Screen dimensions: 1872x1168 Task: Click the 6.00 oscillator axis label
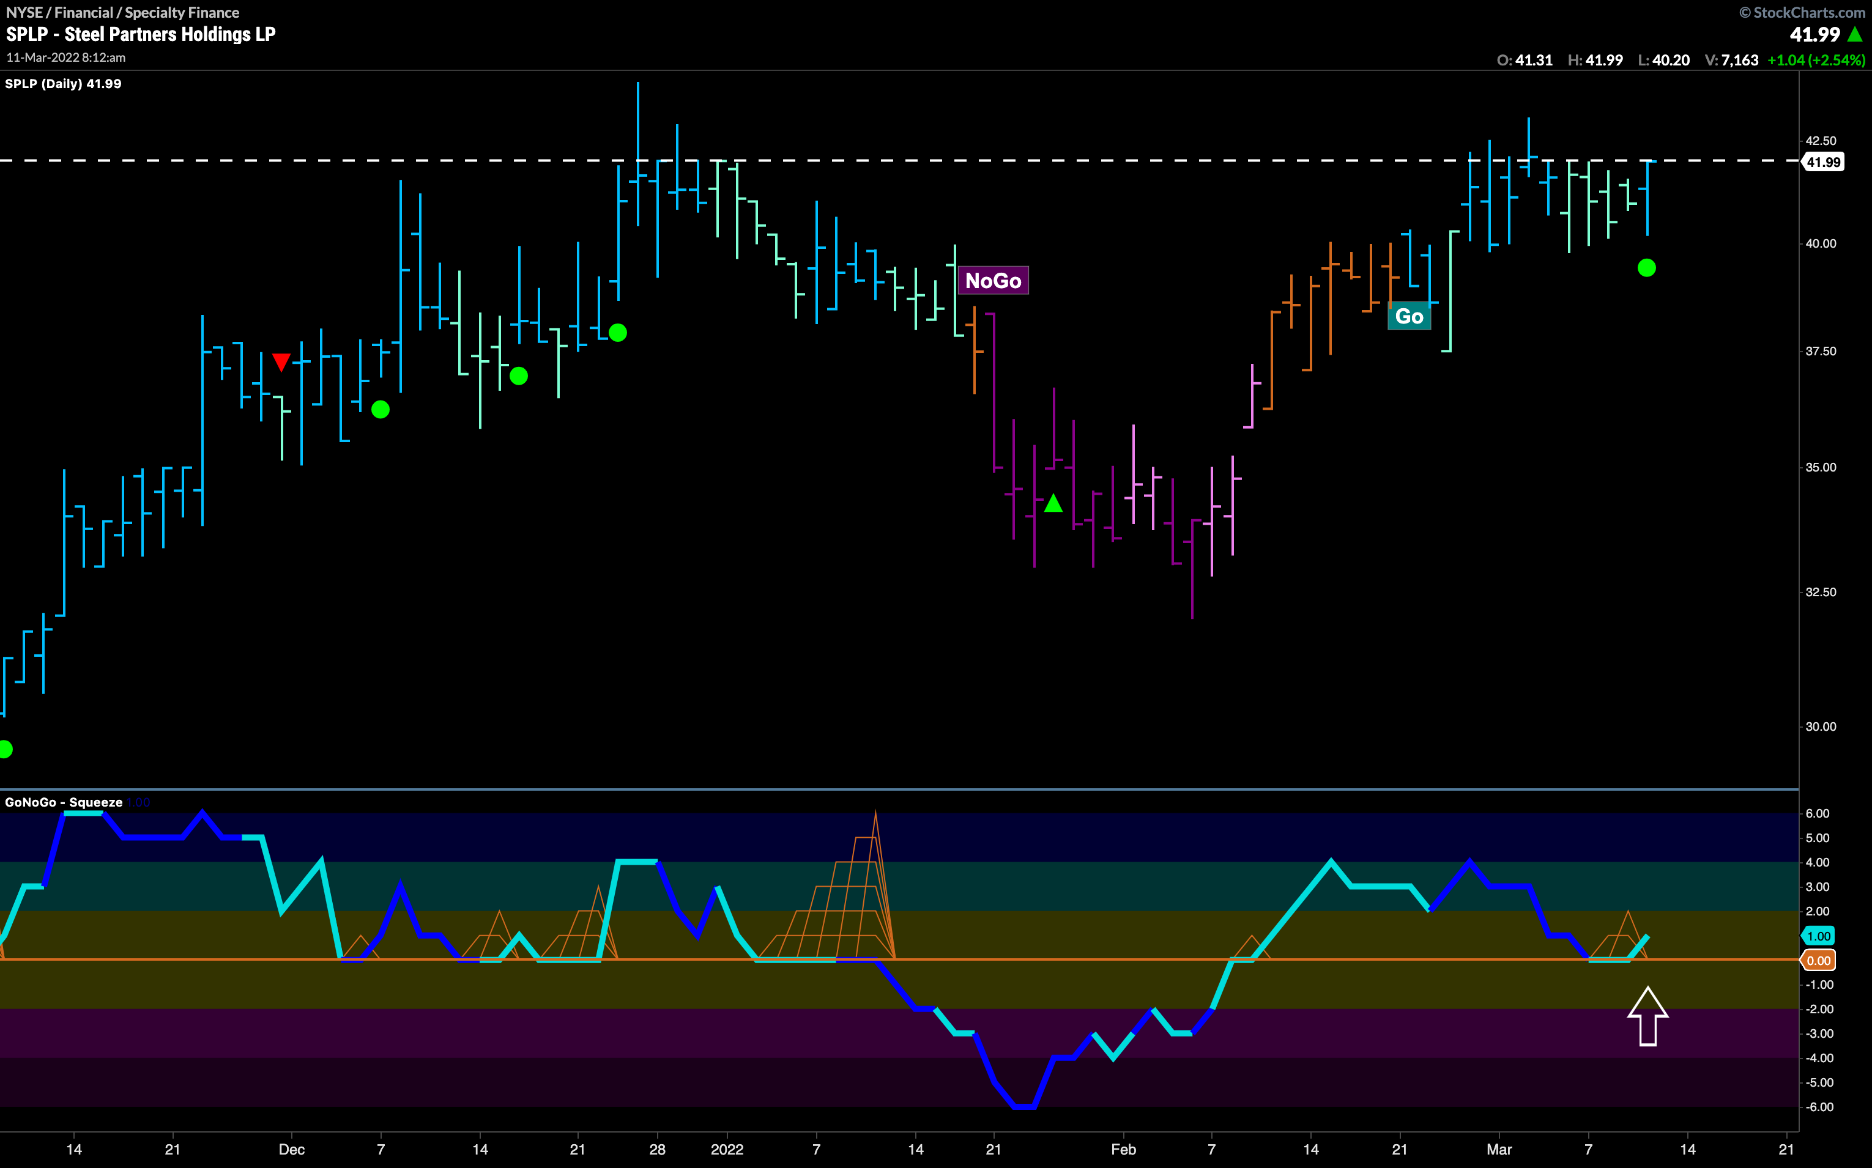pyautogui.click(x=1817, y=813)
